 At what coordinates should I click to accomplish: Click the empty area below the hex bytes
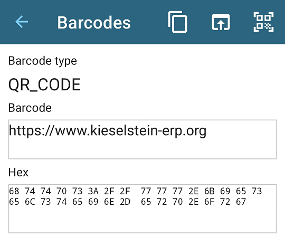point(142,220)
